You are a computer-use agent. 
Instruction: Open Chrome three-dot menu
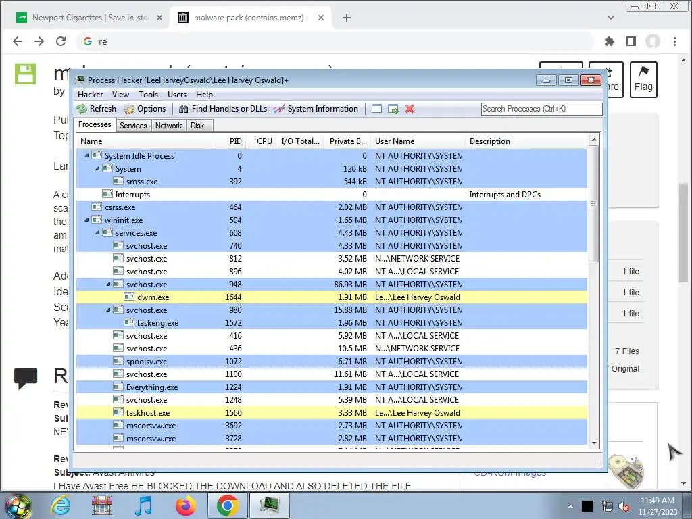(675, 41)
